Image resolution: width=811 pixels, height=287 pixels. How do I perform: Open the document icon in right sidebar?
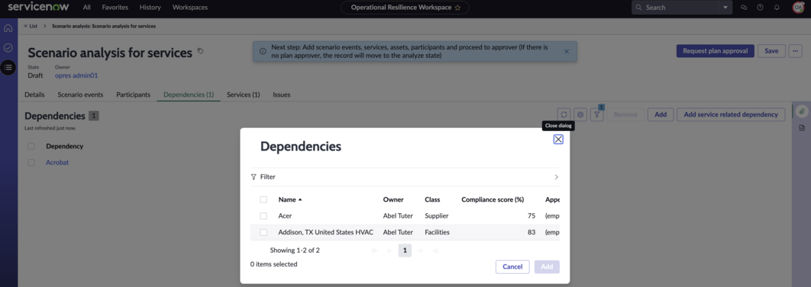click(802, 128)
